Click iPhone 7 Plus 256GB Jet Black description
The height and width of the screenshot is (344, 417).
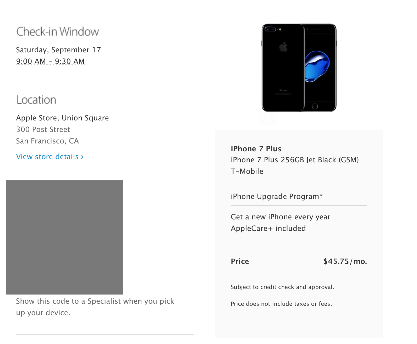click(x=295, y=160)
